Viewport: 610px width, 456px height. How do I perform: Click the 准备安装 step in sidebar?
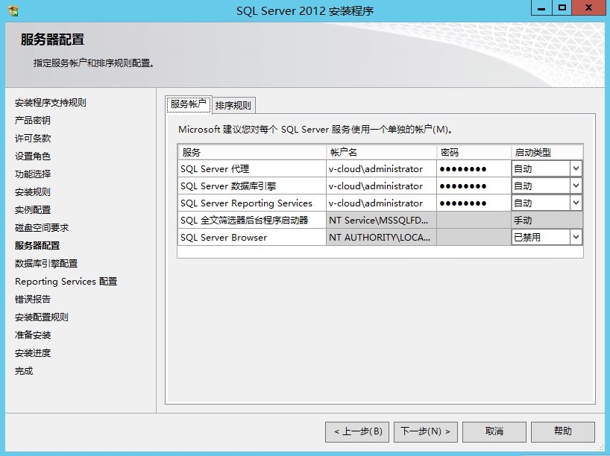[x=33, y=335]
